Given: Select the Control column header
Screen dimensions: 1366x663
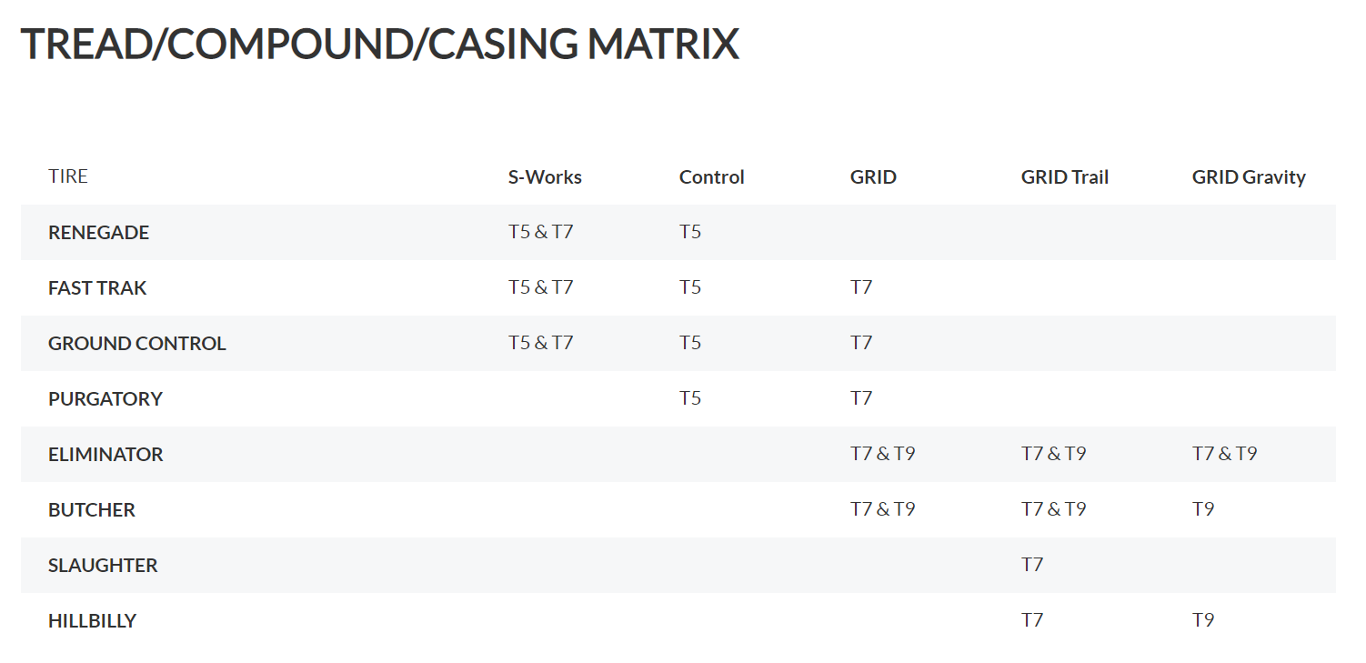Looking at the screenshot, I should [x=711, y=177].
